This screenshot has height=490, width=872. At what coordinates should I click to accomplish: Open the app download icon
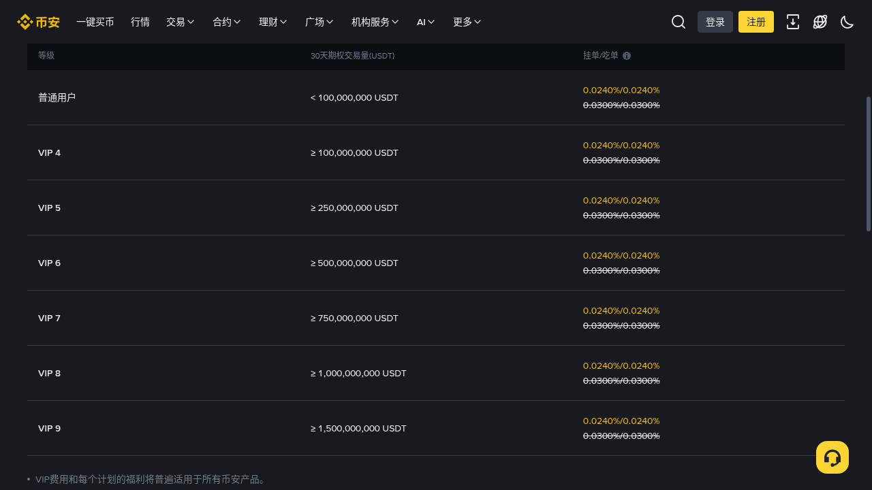coord(793,22)
